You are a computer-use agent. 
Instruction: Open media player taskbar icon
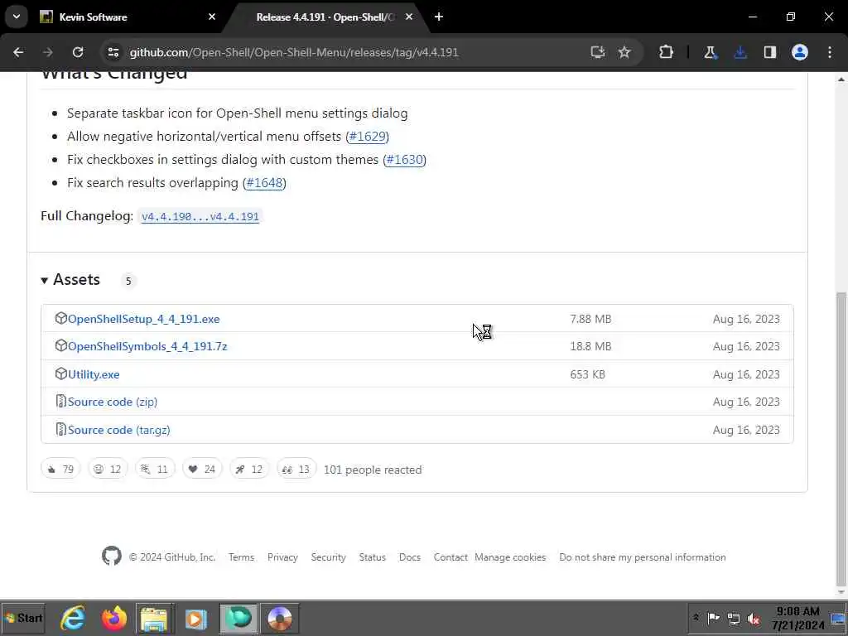(195, 619)
